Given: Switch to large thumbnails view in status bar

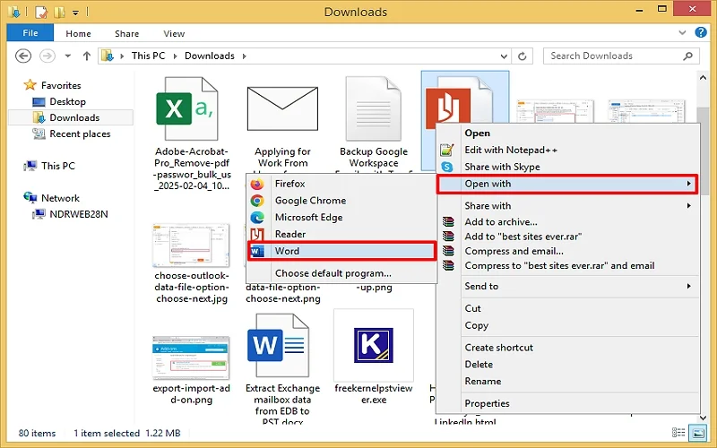Looking at the screenshot, I should 698,433.
